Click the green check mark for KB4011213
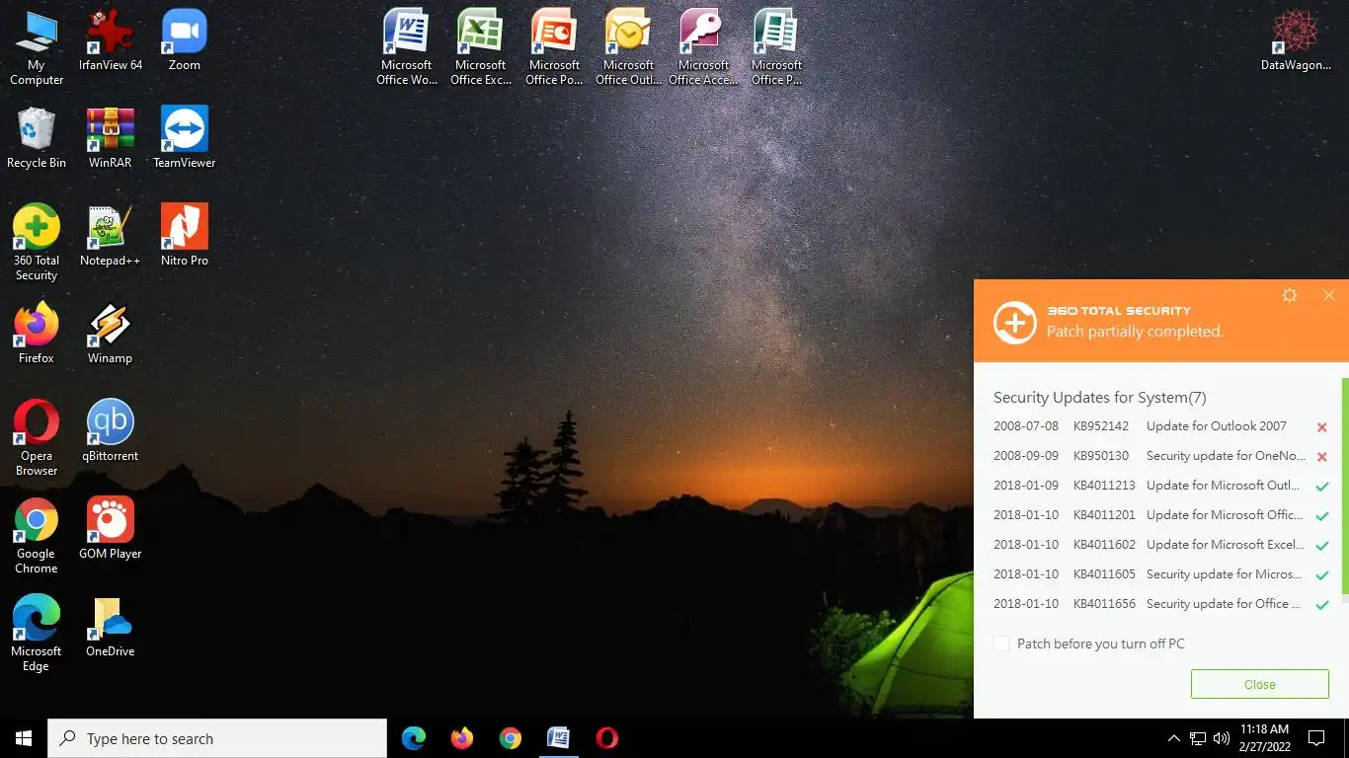 (x=1321, y=487)
